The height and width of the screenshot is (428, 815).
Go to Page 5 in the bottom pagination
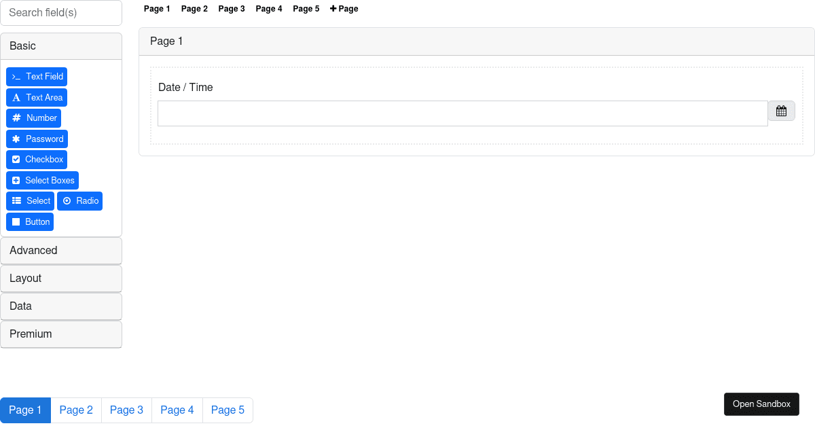228,410
